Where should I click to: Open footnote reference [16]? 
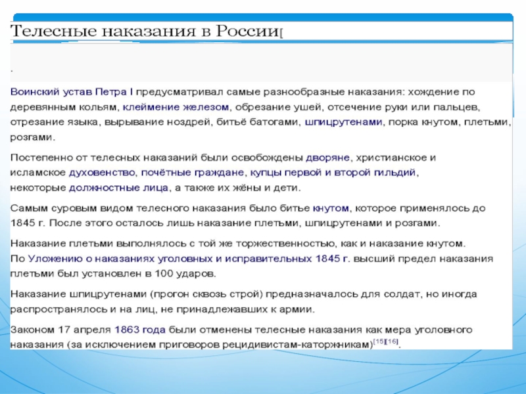pos(392,341)
